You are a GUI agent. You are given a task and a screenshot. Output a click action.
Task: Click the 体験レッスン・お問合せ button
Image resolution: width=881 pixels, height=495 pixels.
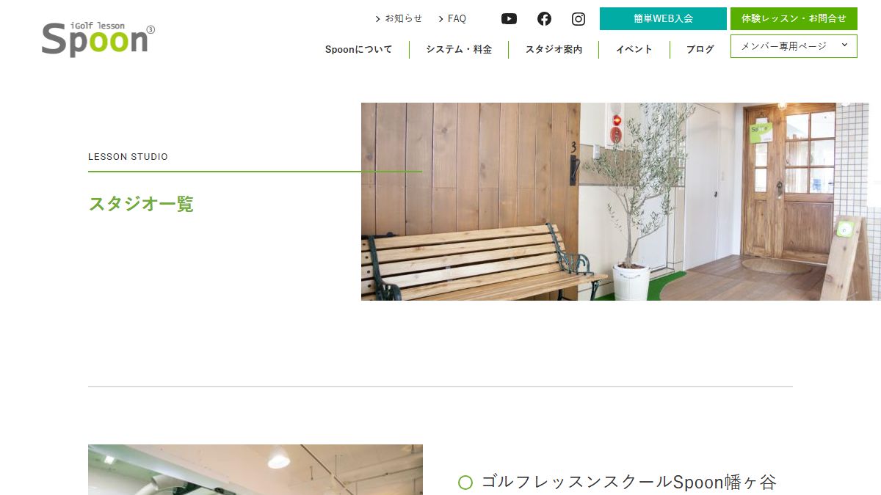point(794,19)
